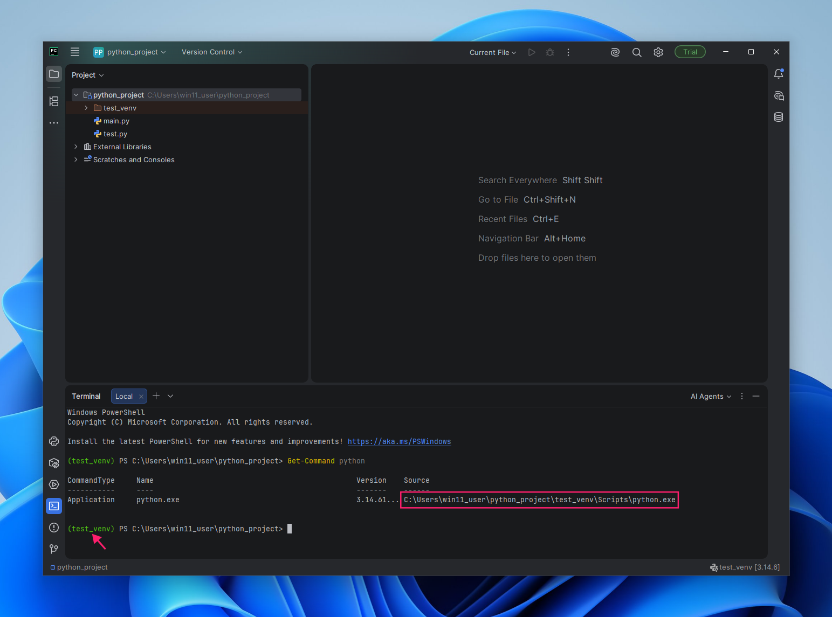
Task: Open more run actions menu
Action: 568,52
